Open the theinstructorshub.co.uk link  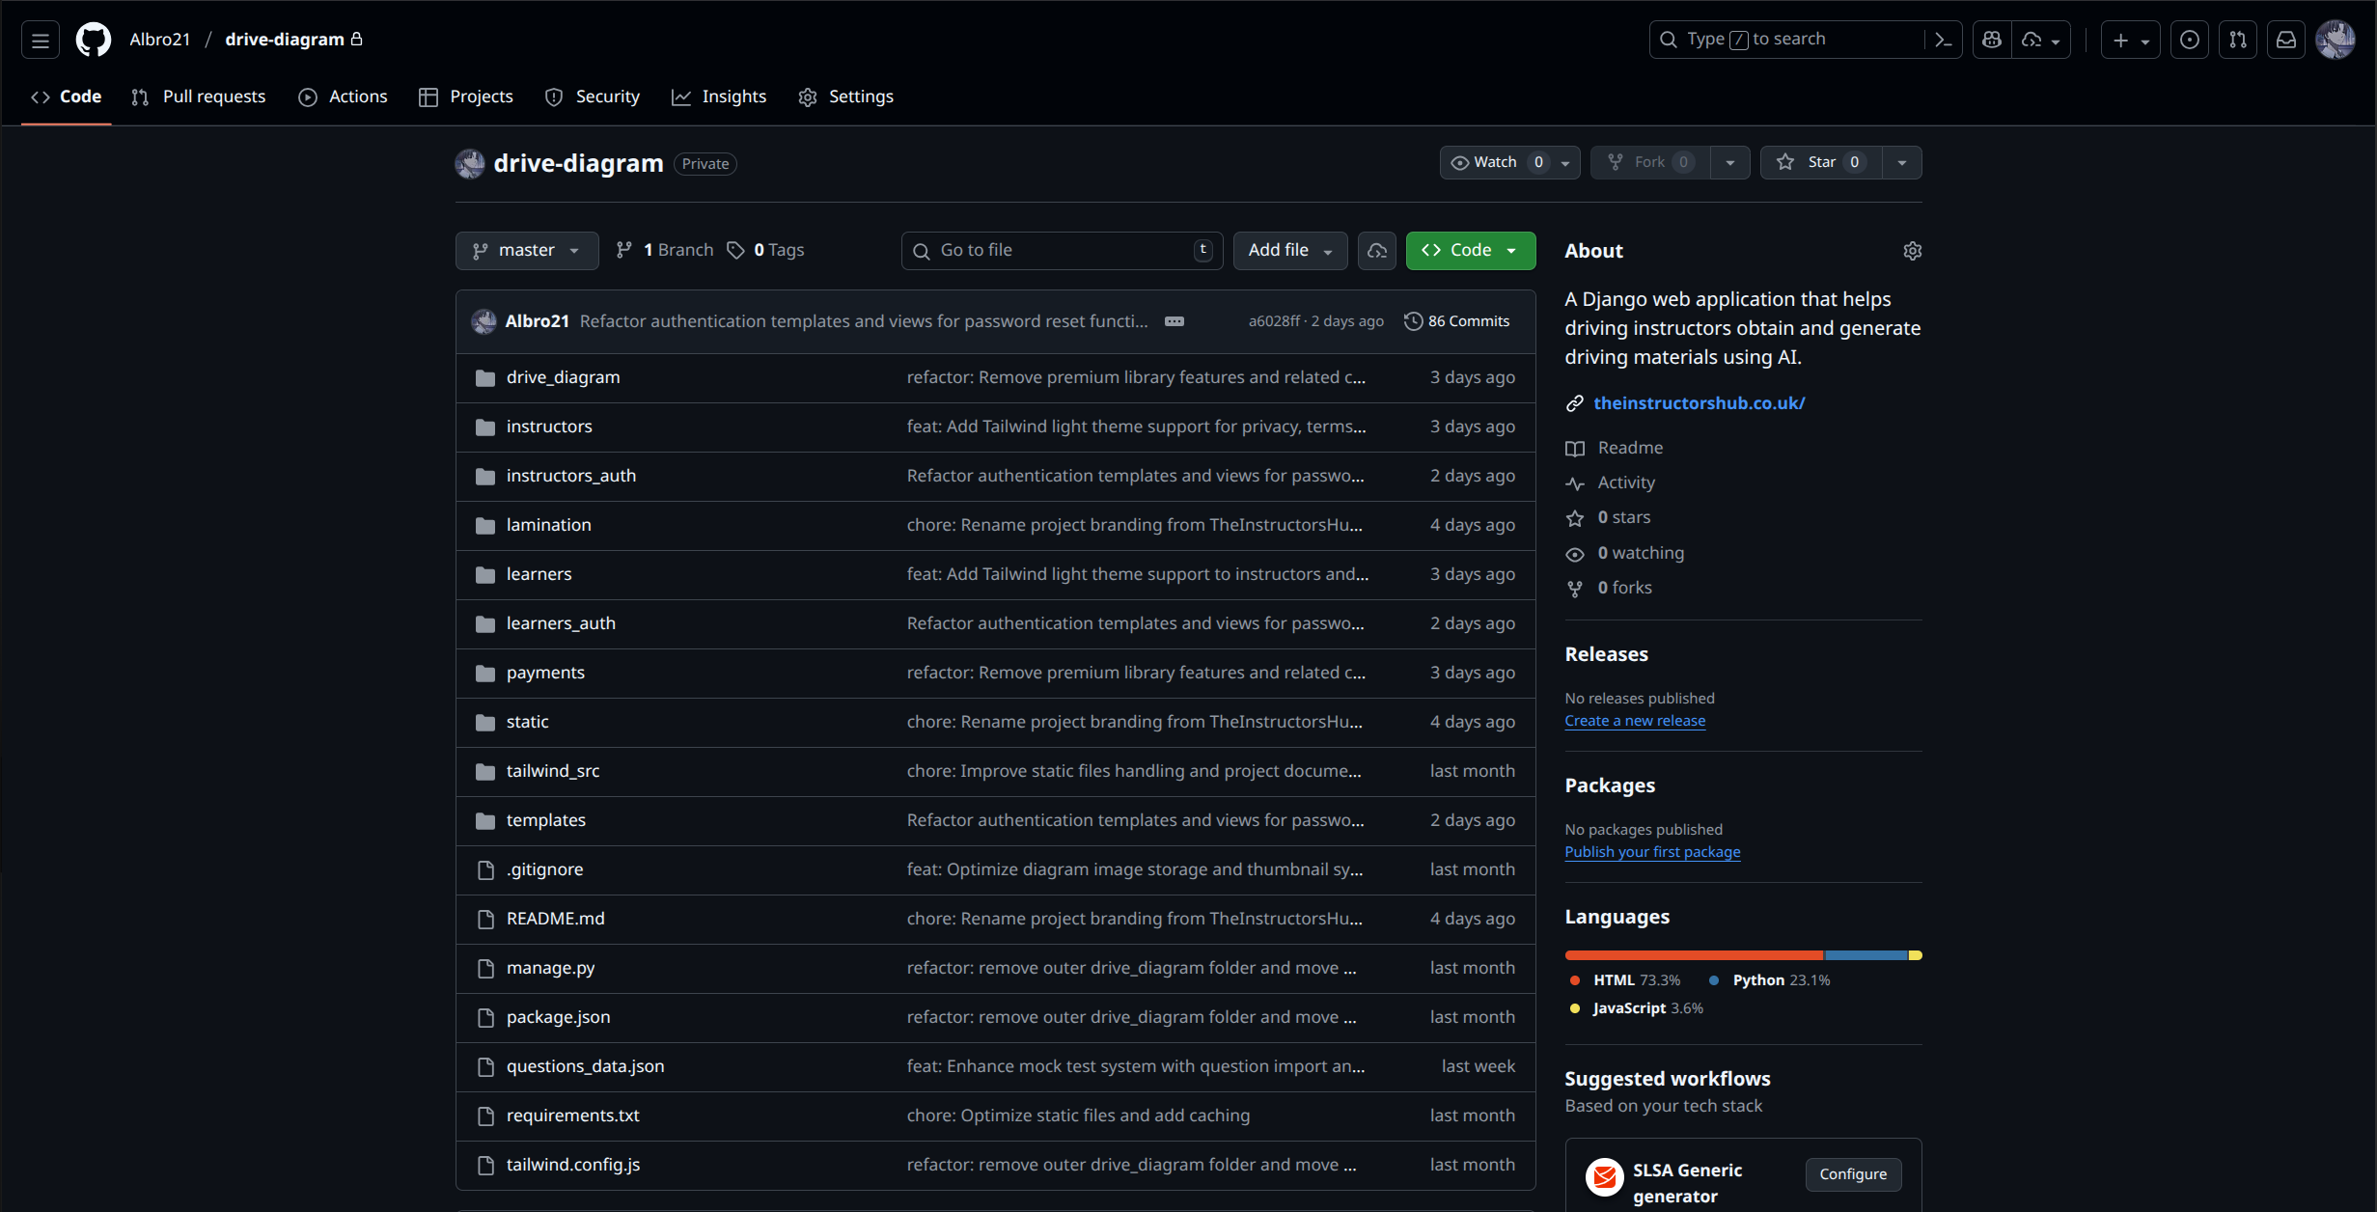point(1699,403)
